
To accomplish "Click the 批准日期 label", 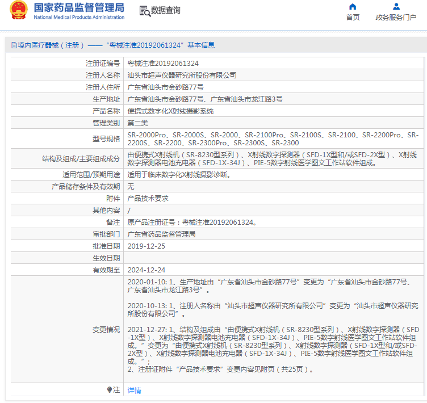I will (106, 246).
